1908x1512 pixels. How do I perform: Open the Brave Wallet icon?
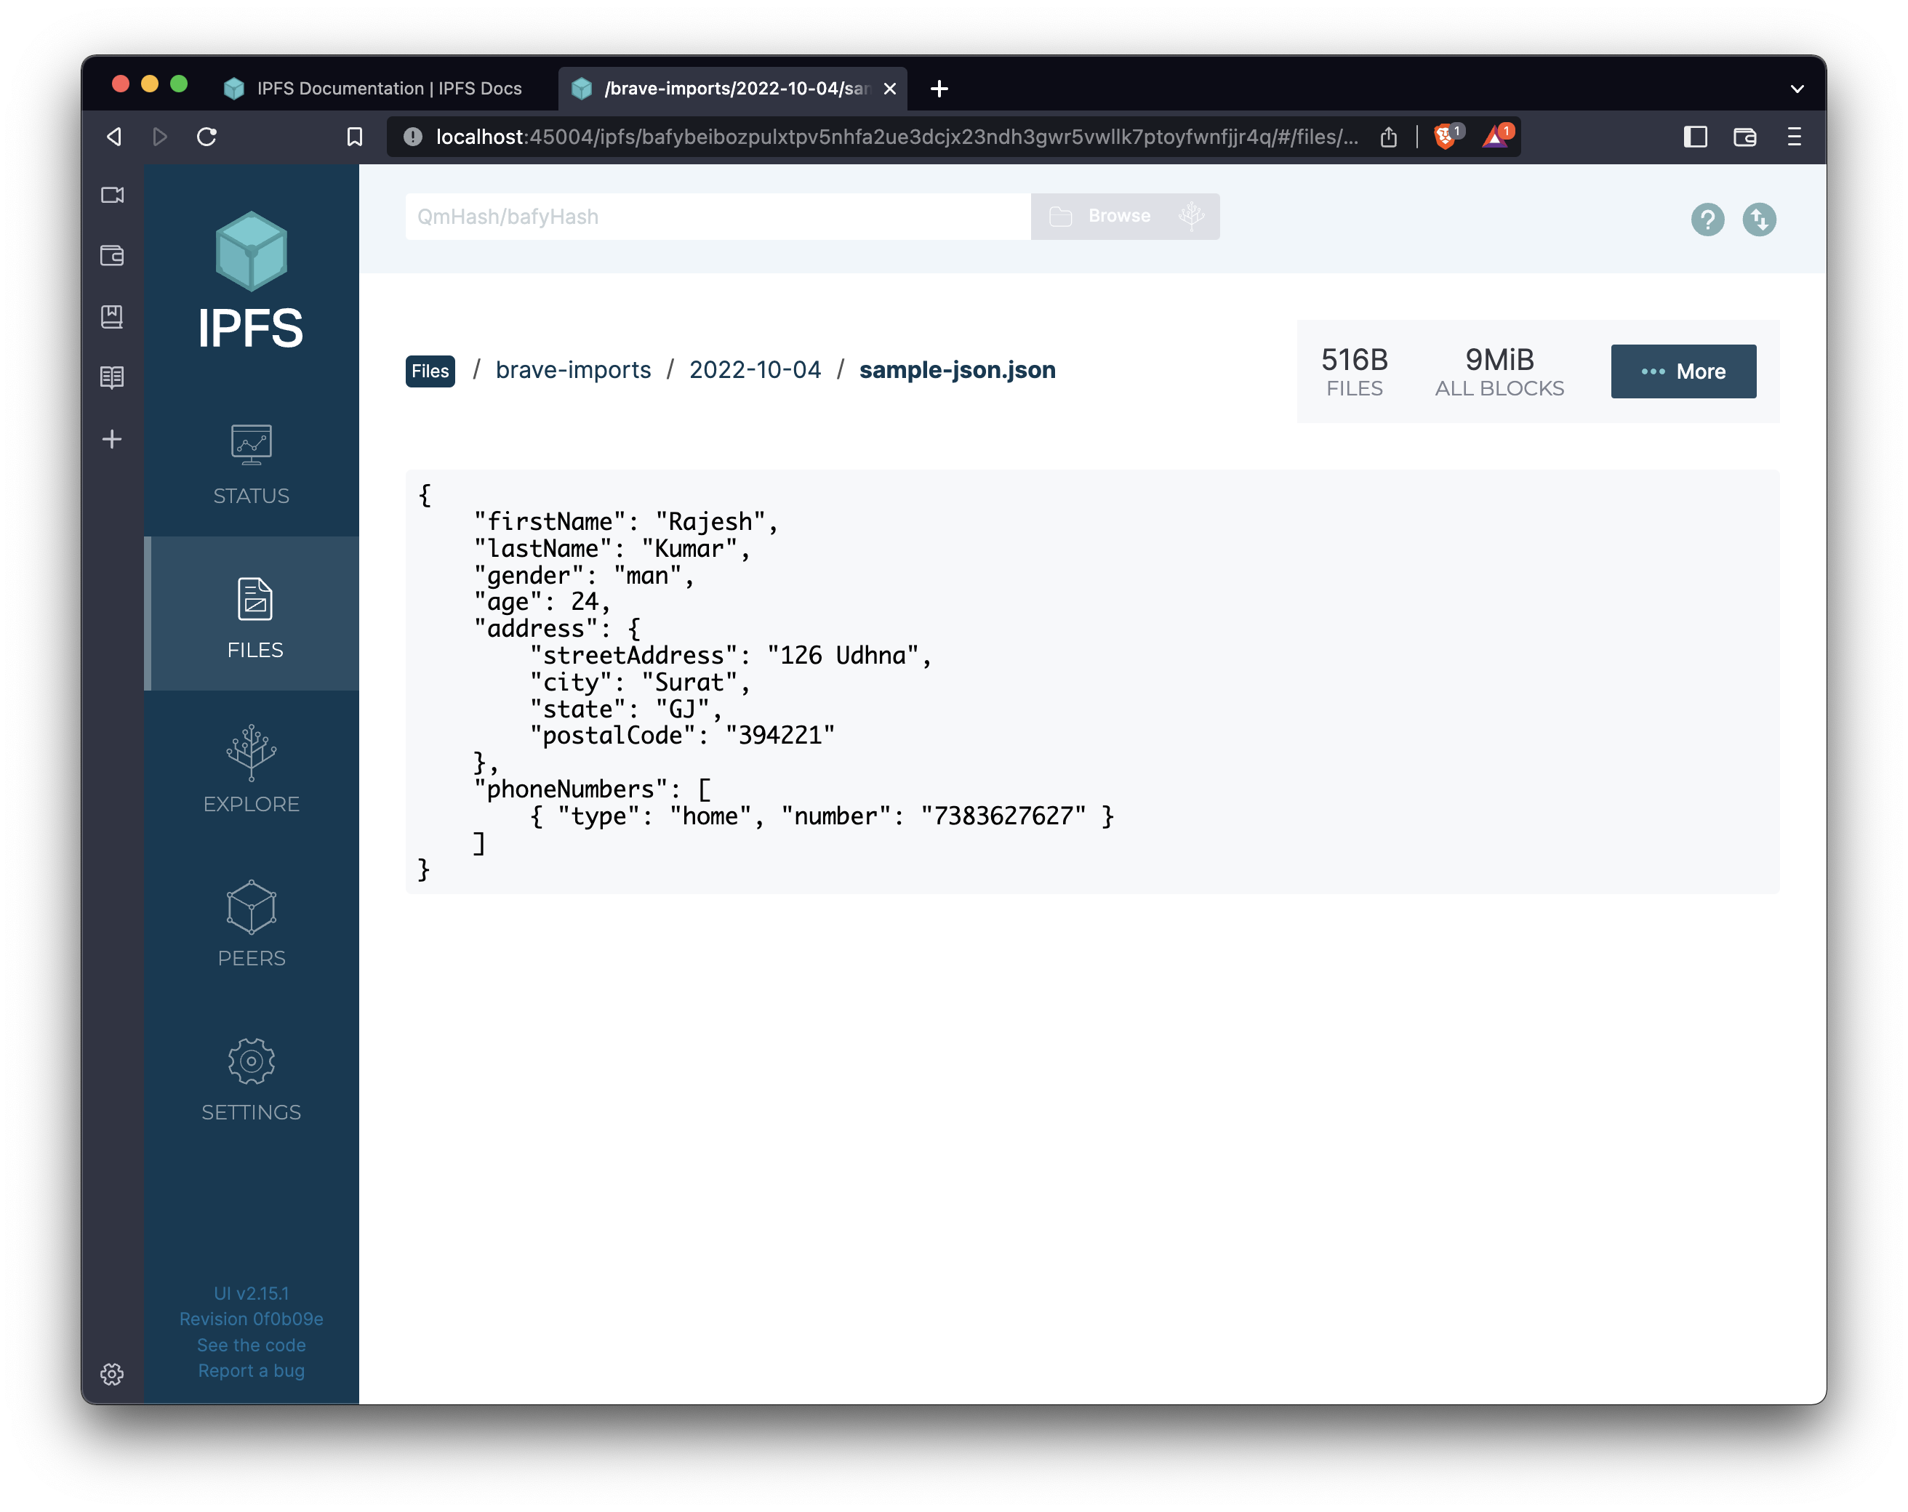[1744, 137]
